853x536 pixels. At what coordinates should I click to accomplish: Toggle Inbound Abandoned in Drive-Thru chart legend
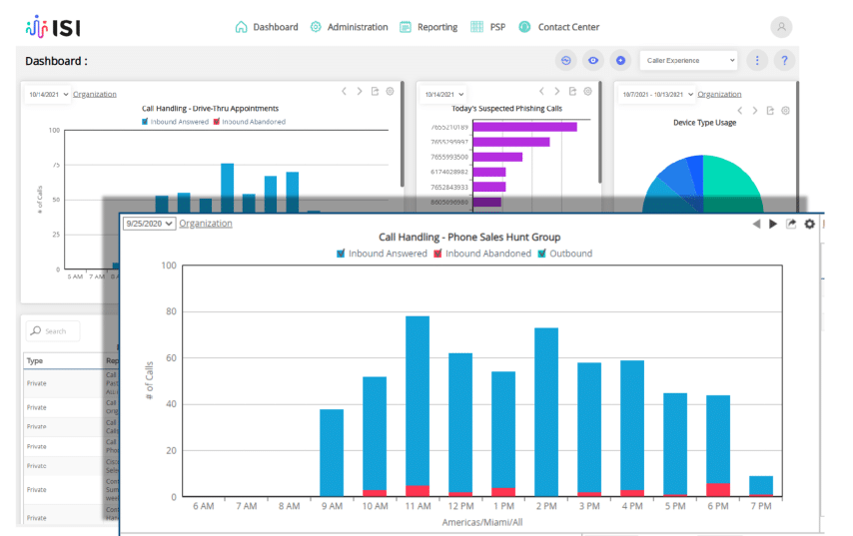pos(218,122)
